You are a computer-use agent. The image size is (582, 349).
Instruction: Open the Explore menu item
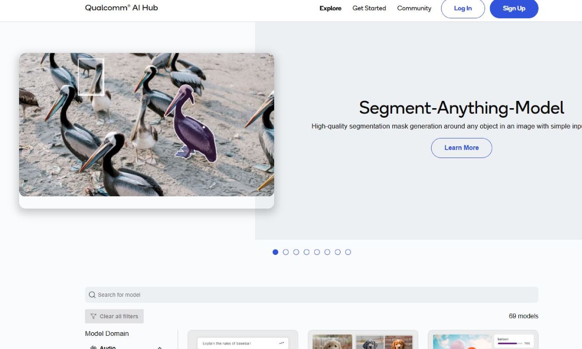331,8
